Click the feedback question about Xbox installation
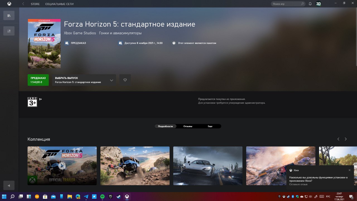The width and height of the screenshot is (357, 201). point(318,179)
